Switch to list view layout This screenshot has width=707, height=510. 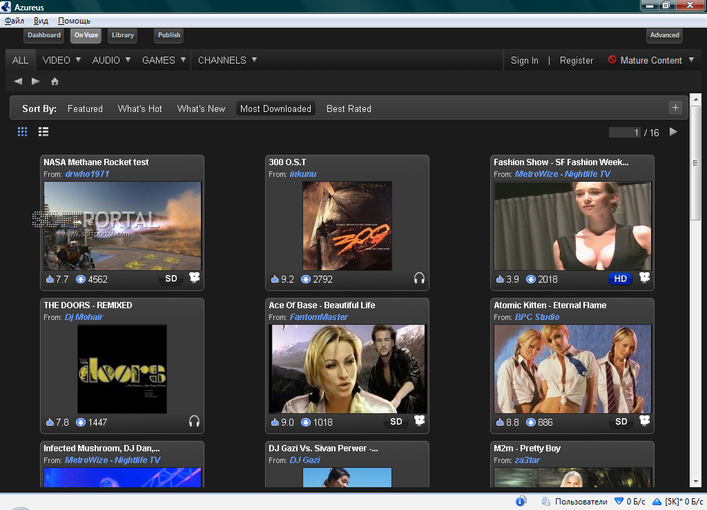tap(43, 131)
